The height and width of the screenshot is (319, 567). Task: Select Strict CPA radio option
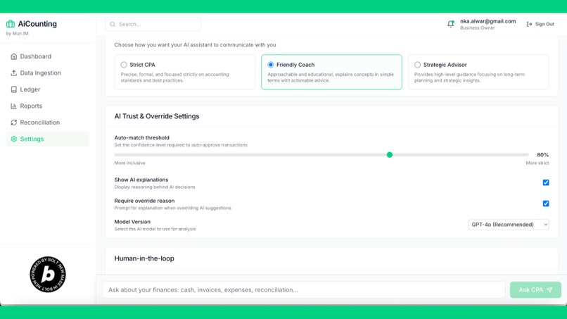coord(124,65)
